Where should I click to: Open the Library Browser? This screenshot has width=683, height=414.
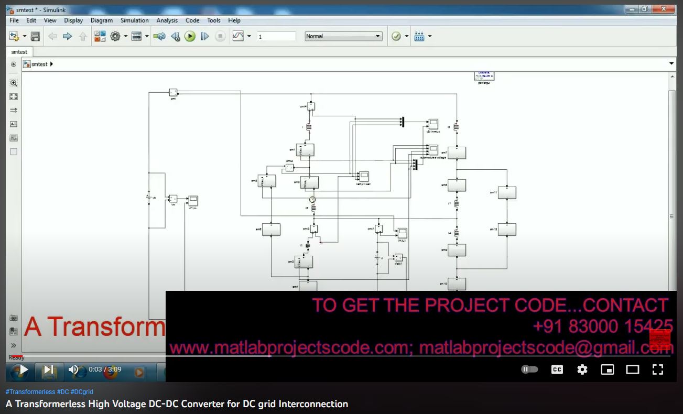tap(100, 36)
